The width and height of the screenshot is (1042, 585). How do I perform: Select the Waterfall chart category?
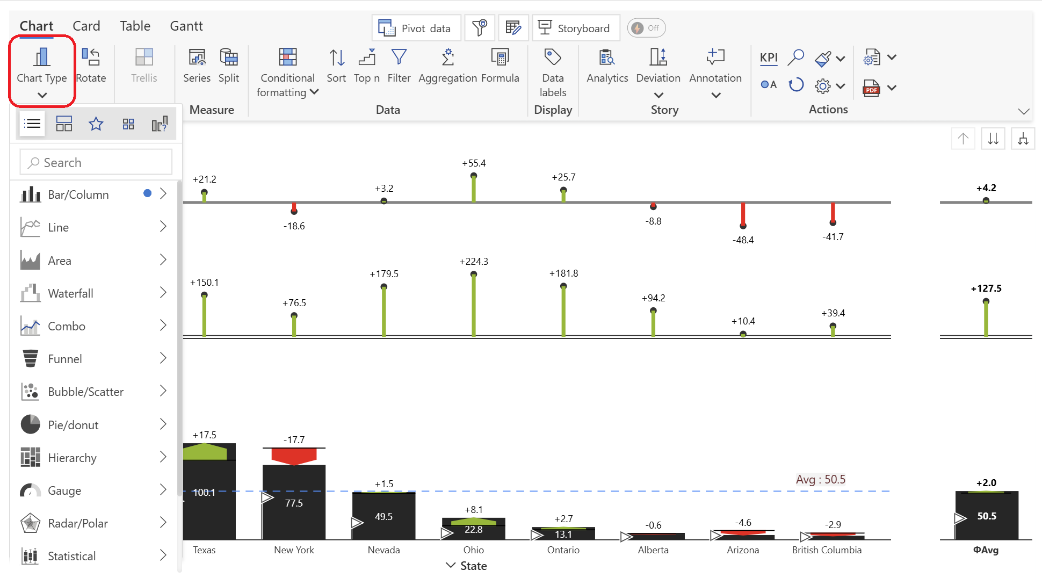(x=94, y=293)
